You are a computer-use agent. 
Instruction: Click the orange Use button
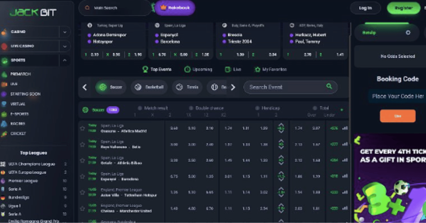point(398,116)
